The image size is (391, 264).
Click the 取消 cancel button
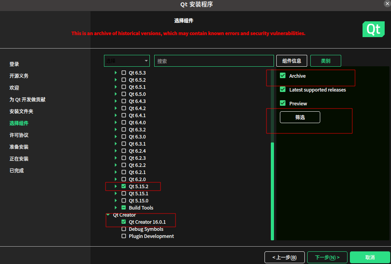tap(370, 257)
